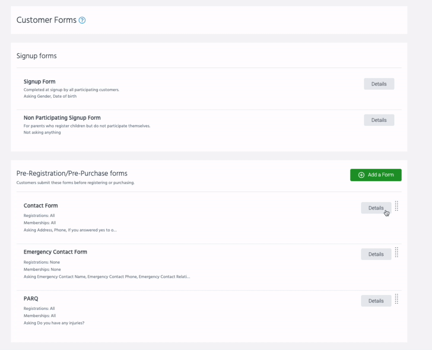The height and width of the screenshot is (350, 432).
Task: Click the PARQ form title
Action: 31,299
